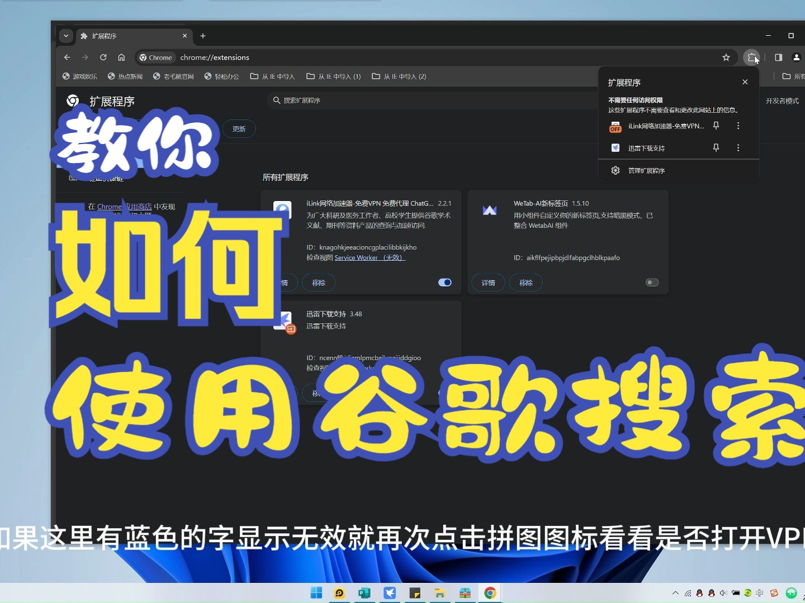This screenshot has height=603, width=805.
Task: Expand the 从 IE 中导入 (2) bookmark folder
Action: tap(399, 76)
